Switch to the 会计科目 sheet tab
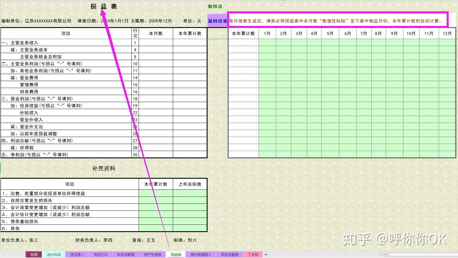This screenshot has height=258, width=458. [x=54, y=255]
